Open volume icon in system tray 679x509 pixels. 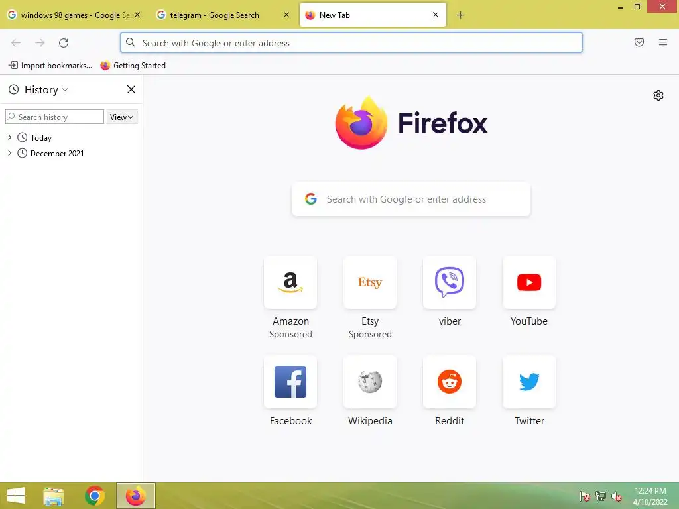616,496
